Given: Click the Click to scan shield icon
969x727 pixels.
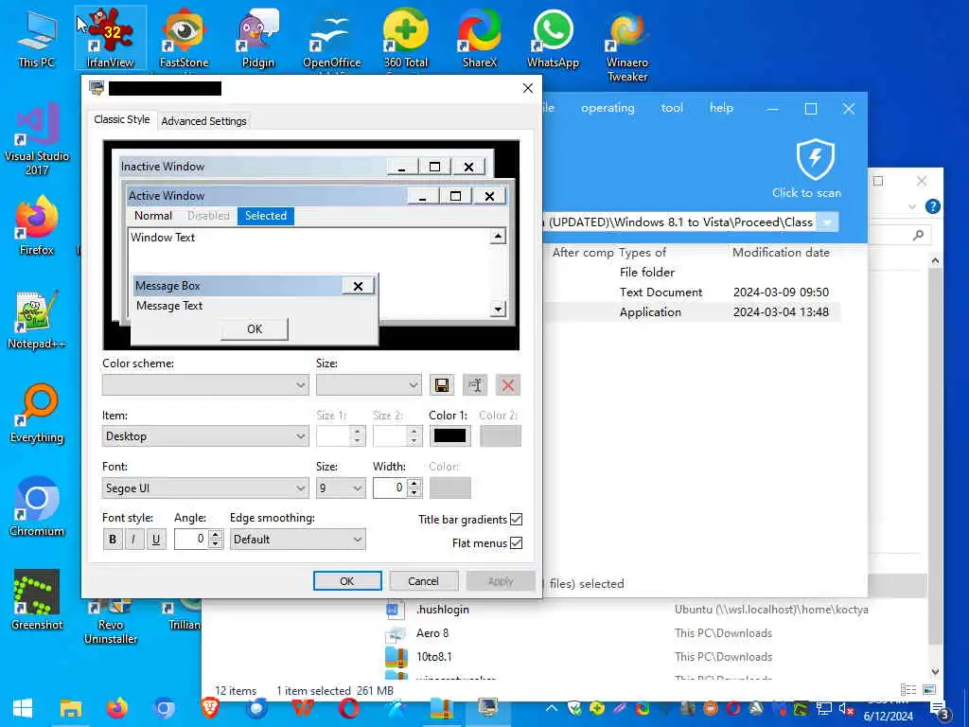Looking at the screenshot, I should point(815,159).
